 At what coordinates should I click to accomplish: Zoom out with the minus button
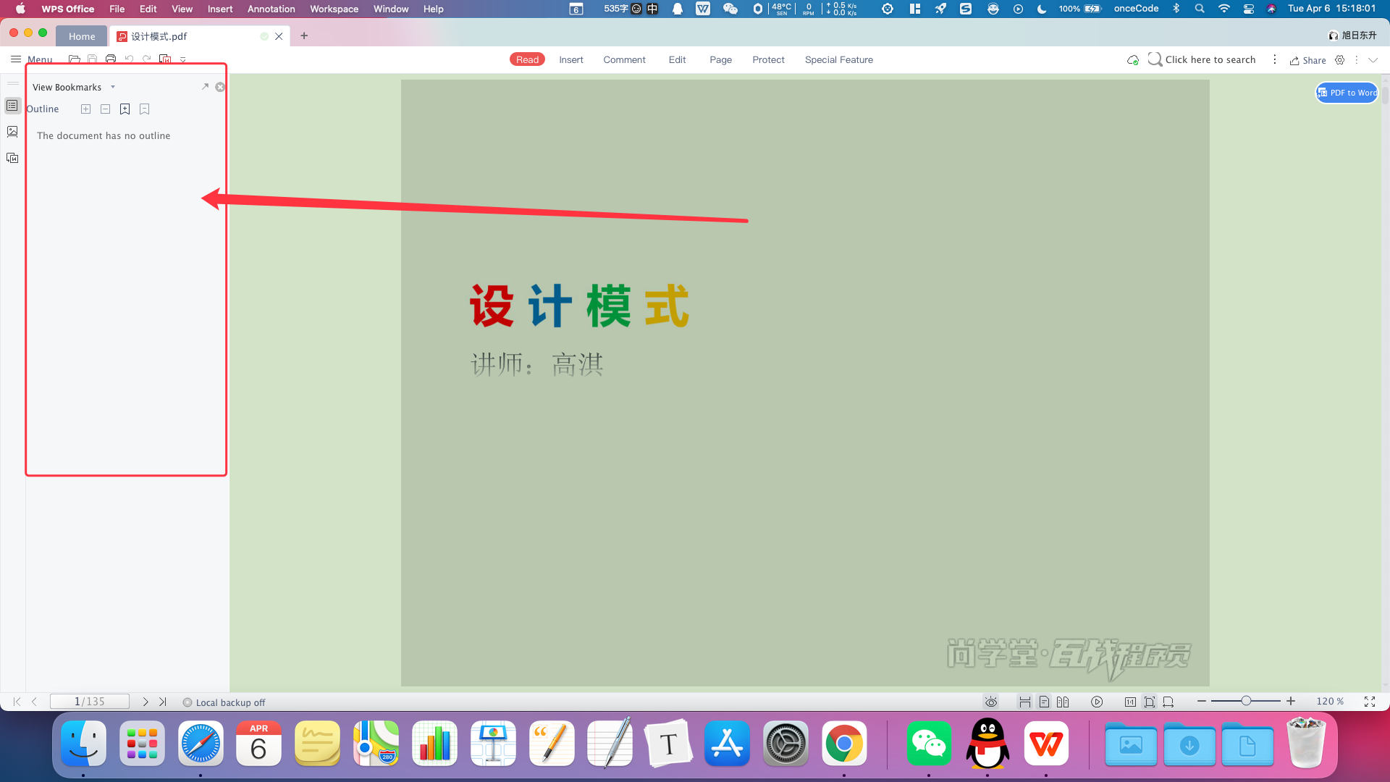[1202, 701]
